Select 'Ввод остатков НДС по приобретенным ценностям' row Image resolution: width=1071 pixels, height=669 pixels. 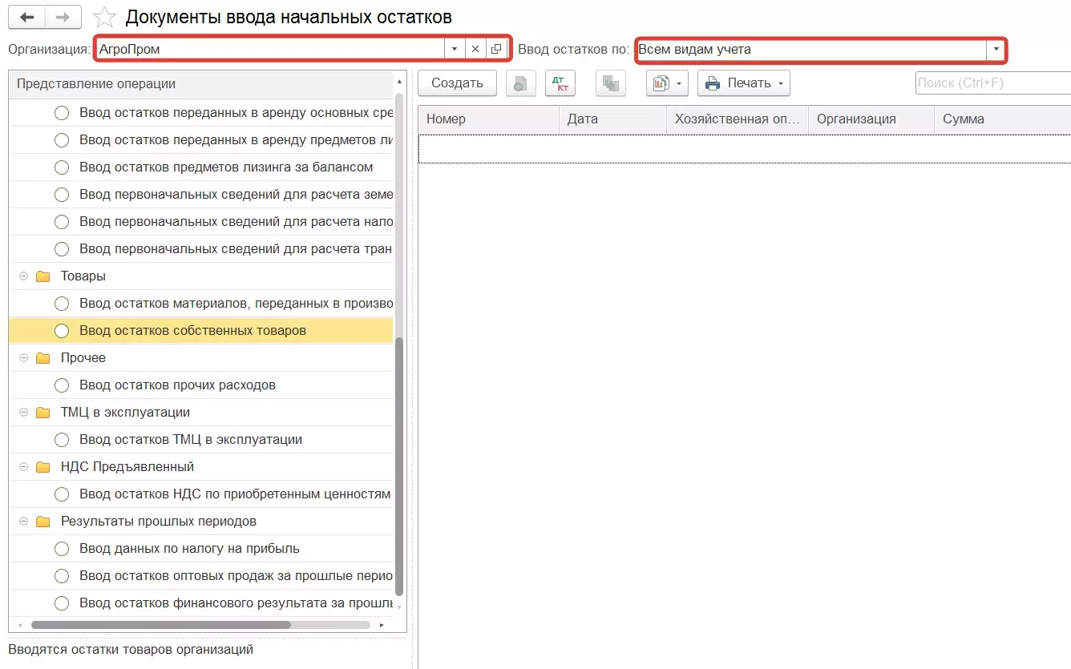(x=200, y=494)
